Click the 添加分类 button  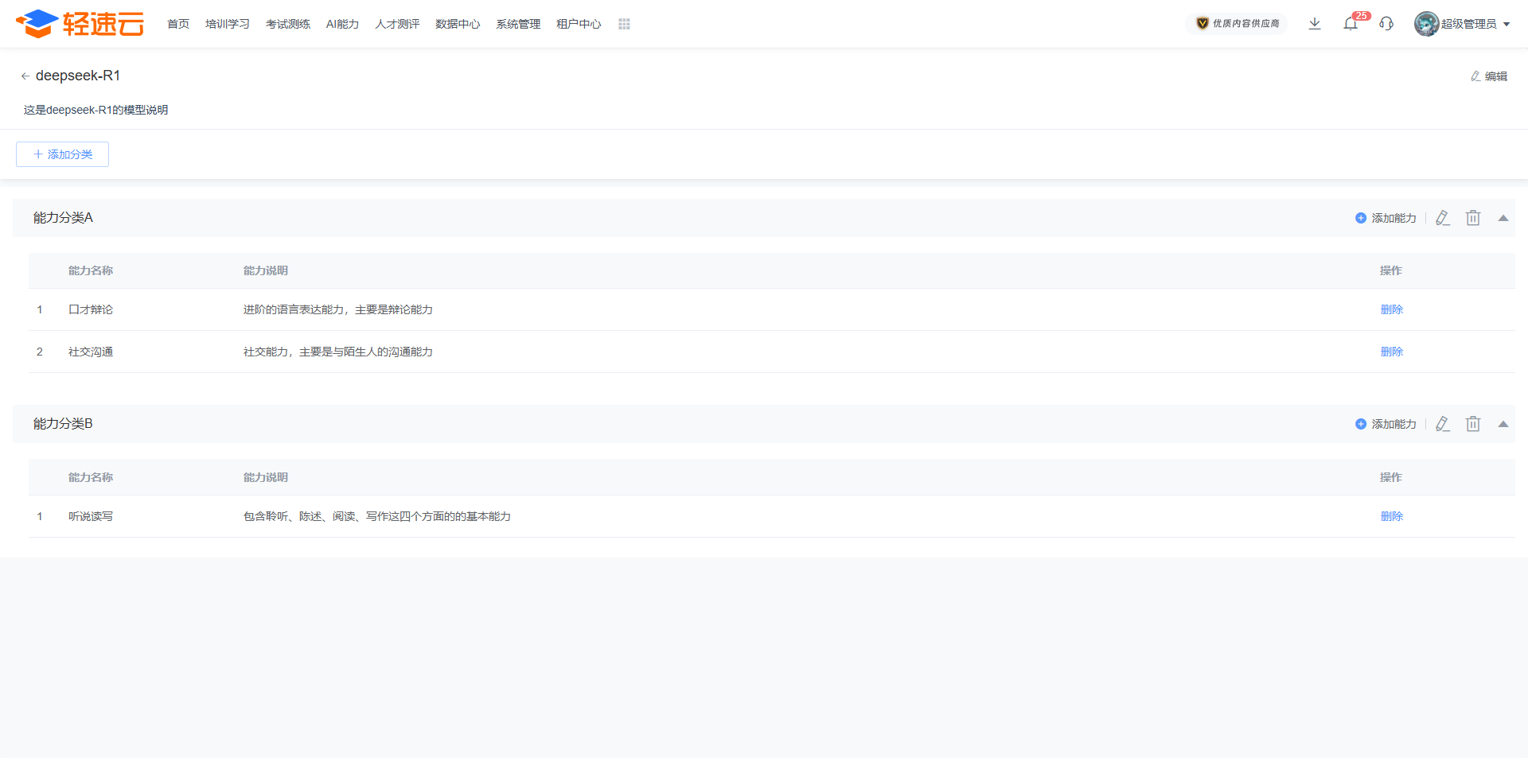[62, 154]
